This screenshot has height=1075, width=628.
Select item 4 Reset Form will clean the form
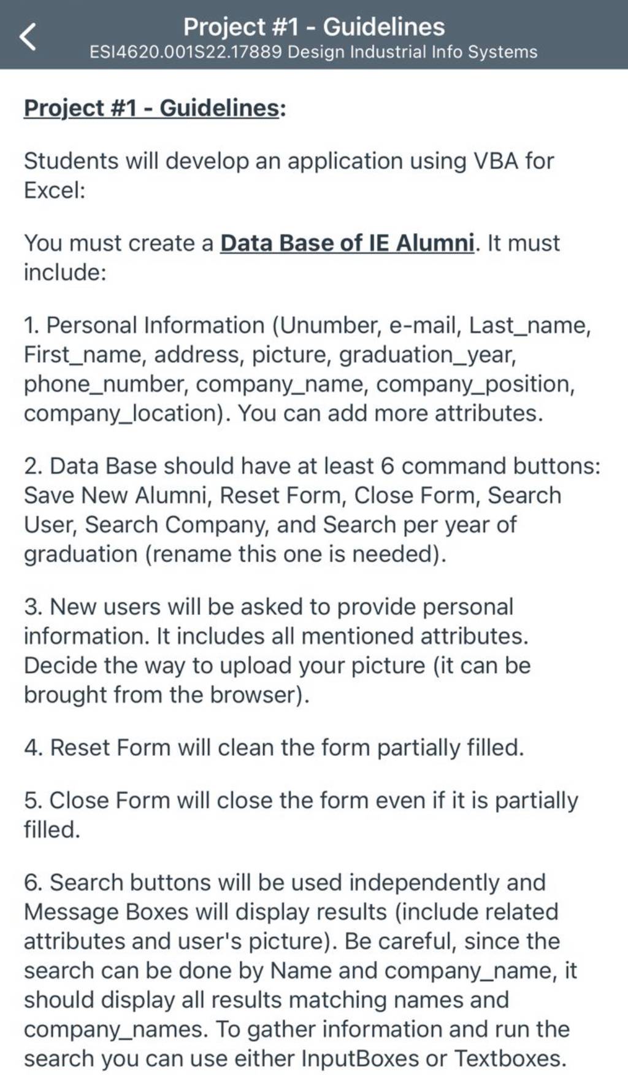pyautogui.click(x=274, y=748)
